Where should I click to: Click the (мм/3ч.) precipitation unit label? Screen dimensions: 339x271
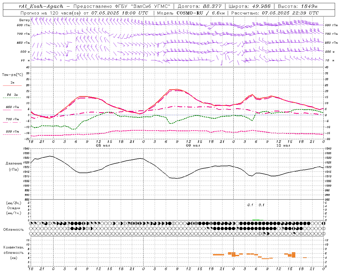pos(14,203)
